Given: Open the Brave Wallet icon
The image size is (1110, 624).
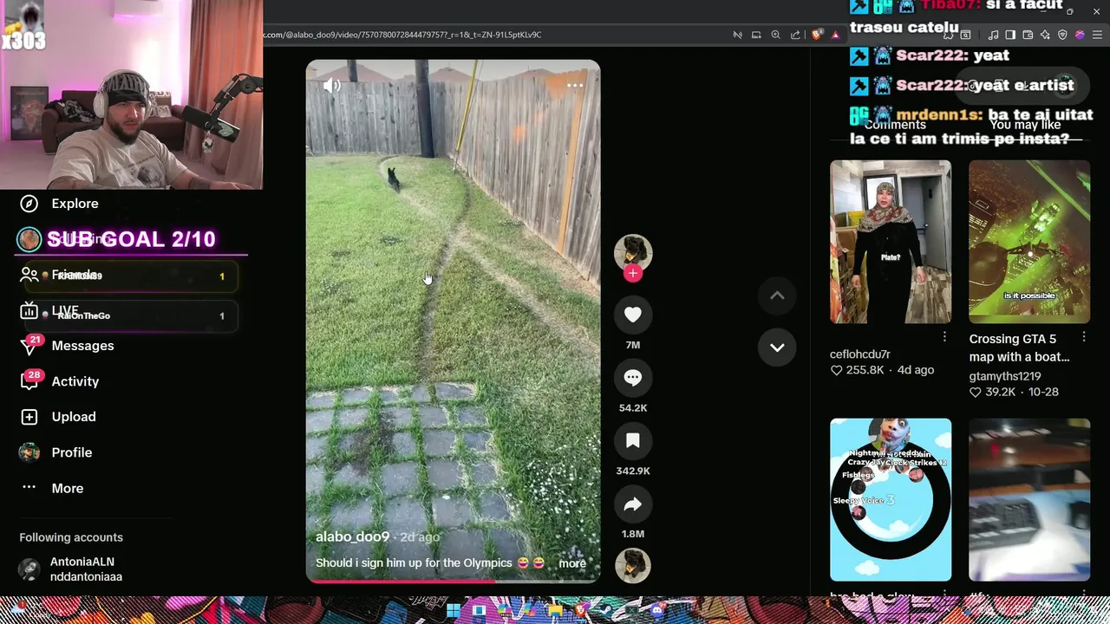Looking at the screenshot, I should point(1028,35).
